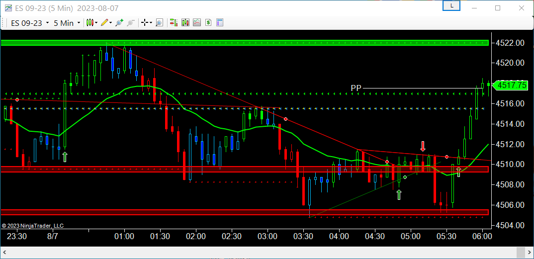Click the NinjaTrader chart icon in title bar
Viewport: 534px width, 259px height.
click(x=8, y=7)
